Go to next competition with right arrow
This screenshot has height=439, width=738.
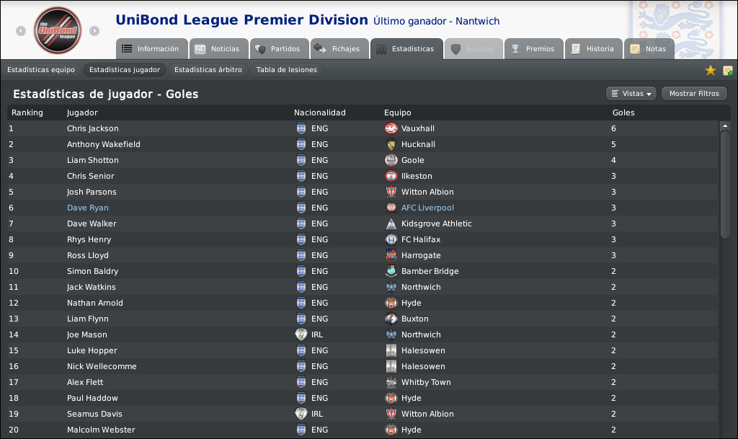(x=94, y=30)
